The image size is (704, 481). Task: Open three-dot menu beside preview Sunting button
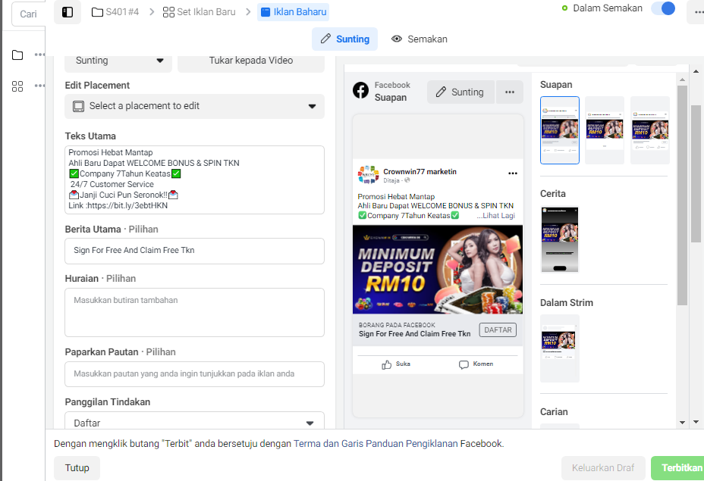coord(510,92)
